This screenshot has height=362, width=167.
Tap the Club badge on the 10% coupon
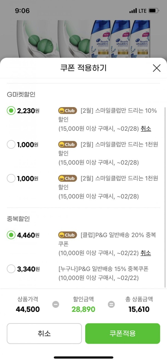coord(68,111)
